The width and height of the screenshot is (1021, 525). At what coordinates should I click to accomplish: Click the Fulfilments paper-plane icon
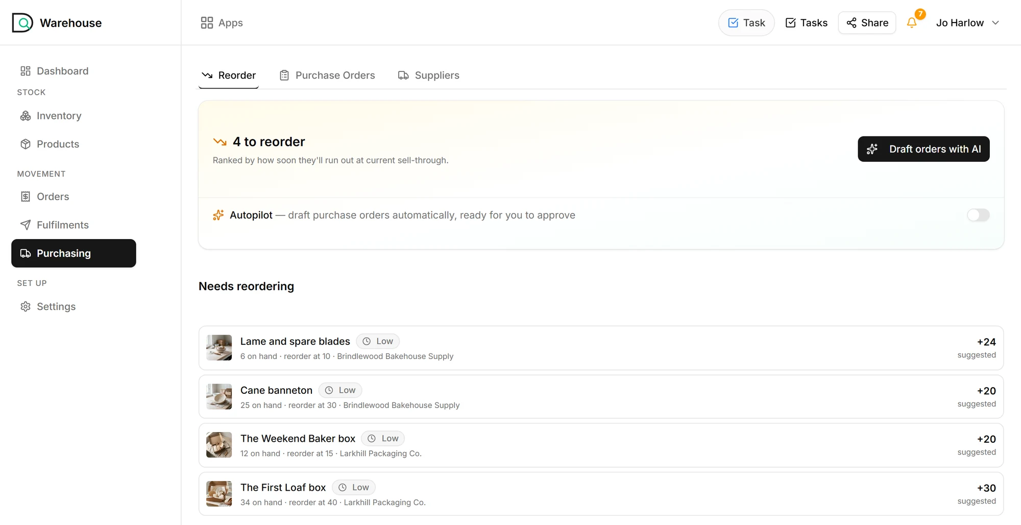tap(26, 225)
